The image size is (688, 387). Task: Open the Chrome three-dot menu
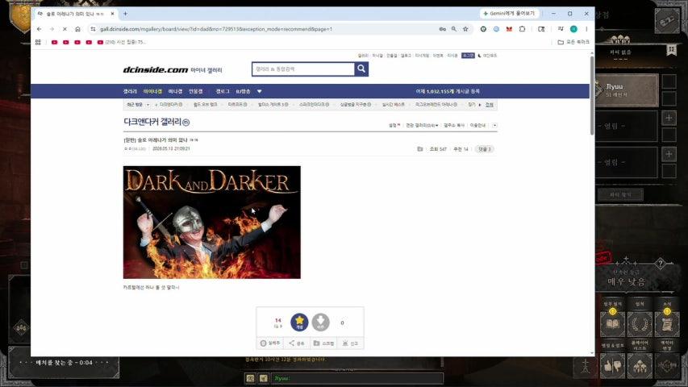coord(586,29)
